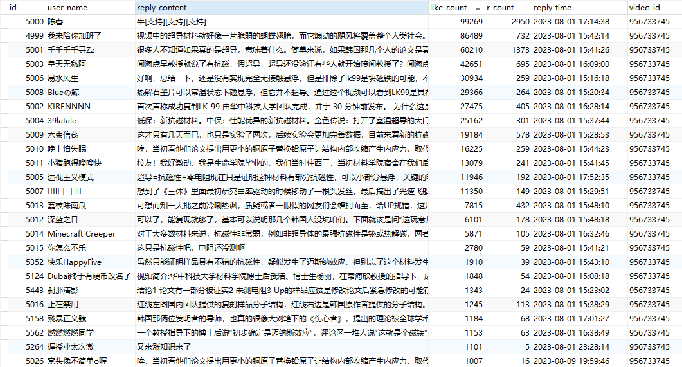Click id cell 5352
The image size is (682, 367).
pyautogui.click(x=35, y=262)
